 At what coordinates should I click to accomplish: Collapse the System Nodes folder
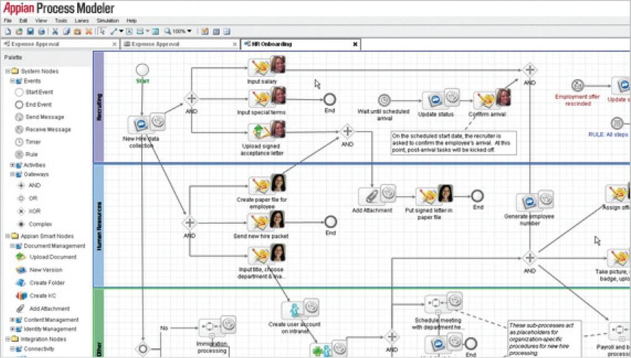coord(7,71)
